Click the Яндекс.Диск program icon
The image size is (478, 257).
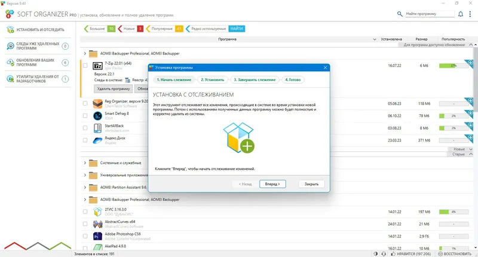97,140
